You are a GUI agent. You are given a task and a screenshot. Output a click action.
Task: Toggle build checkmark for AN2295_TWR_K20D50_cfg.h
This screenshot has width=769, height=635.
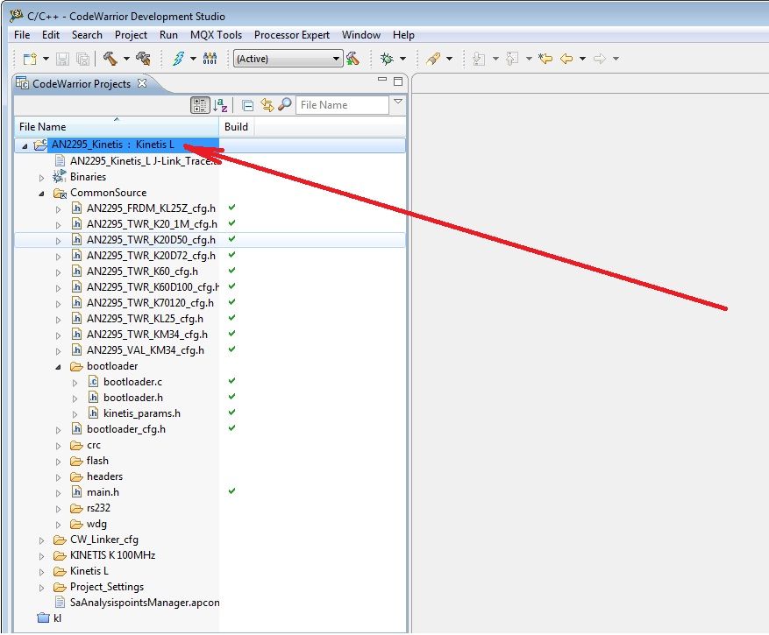coord(232,239)
